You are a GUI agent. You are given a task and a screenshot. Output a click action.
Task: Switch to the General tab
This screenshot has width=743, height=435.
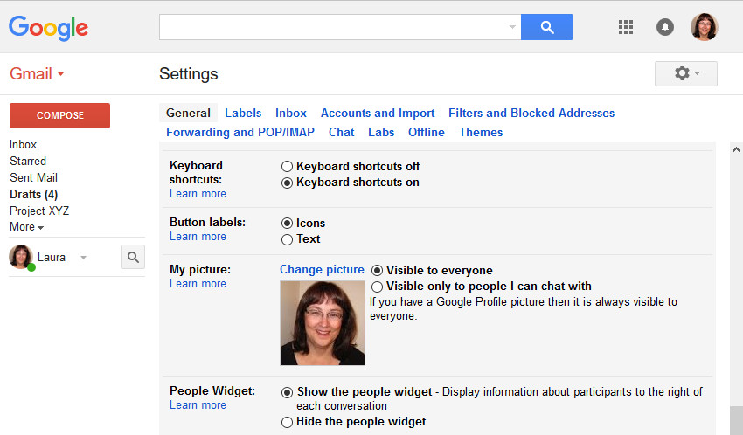click(x=188, y=114)
